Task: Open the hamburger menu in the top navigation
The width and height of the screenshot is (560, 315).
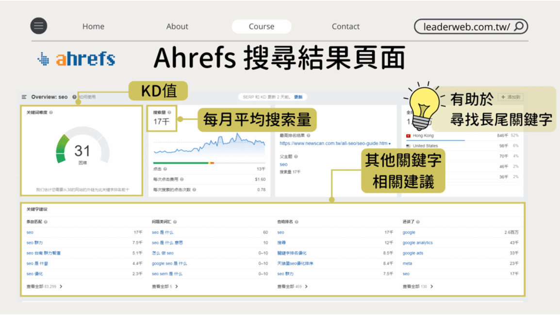Action: tap(38, 26)
